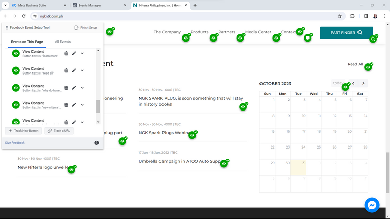
Task: Expand the "why do have" event details
Action: click(x=82, y=88)
